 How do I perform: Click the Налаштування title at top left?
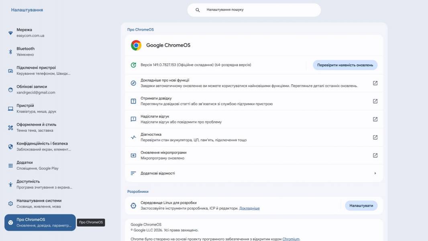coord(27,10)
